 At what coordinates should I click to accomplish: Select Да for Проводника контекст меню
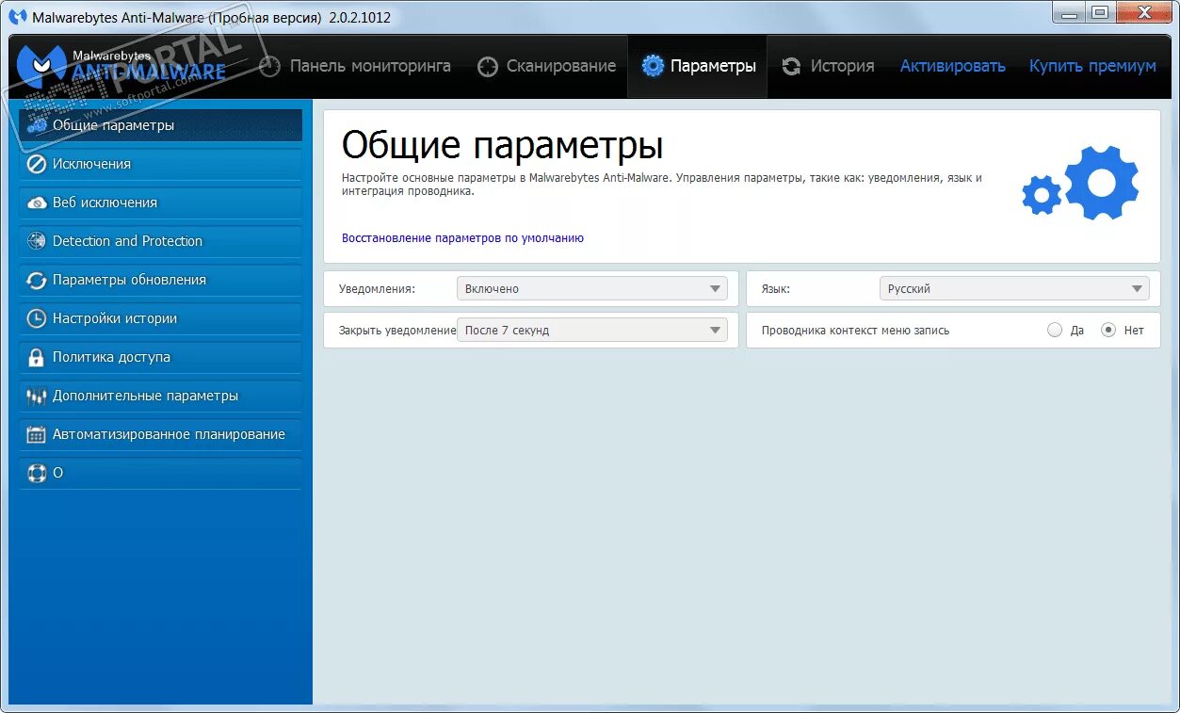(x=1055, y=330)
